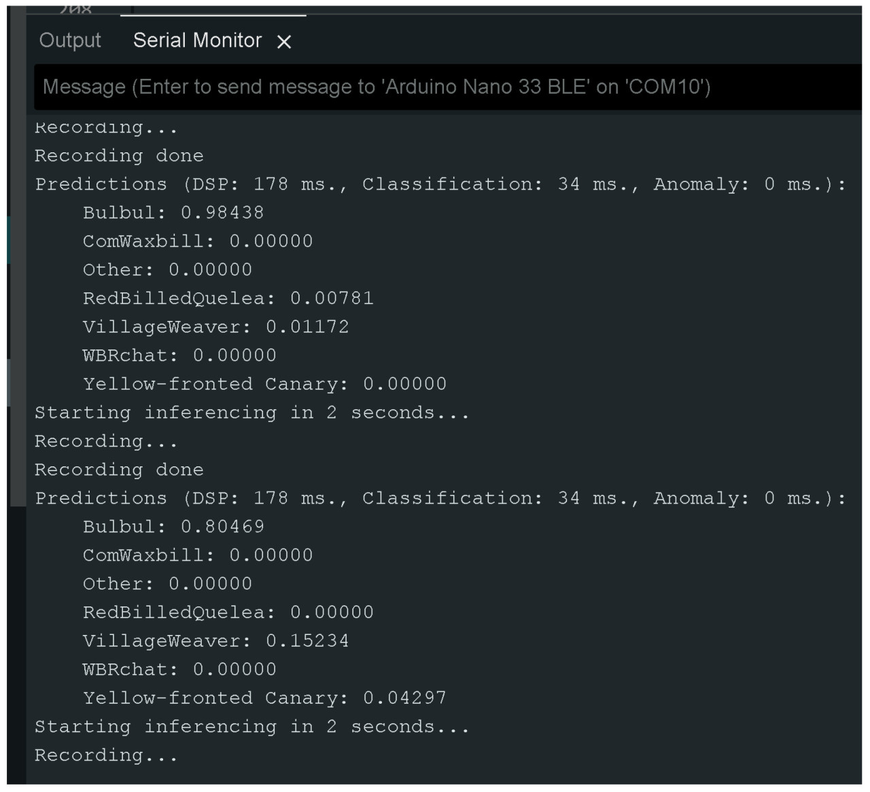Viewport: 870px width, 792px height.
Task: Select the RedBilledQuelea: 0.00781 entry
Action: pos(228,298)
